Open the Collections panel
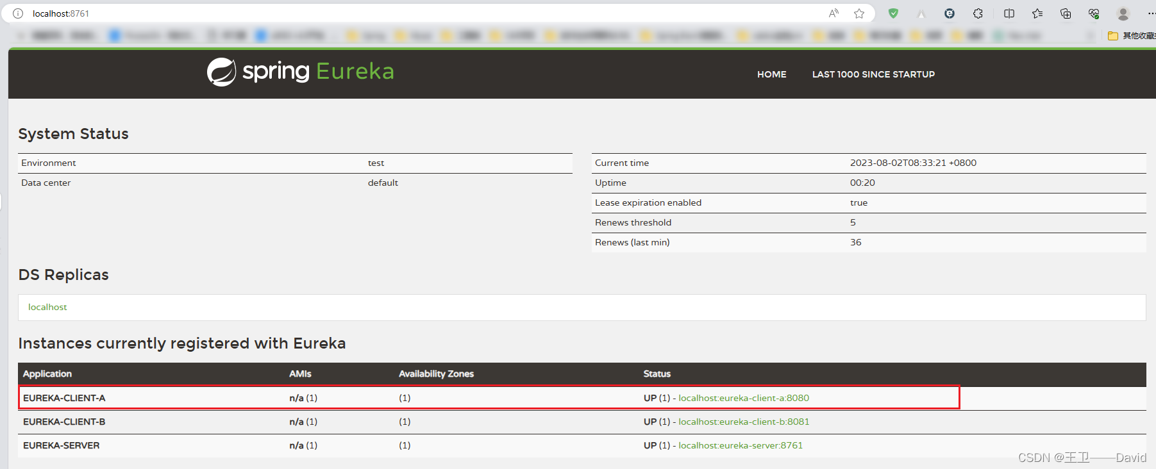 pos(1066,13)
